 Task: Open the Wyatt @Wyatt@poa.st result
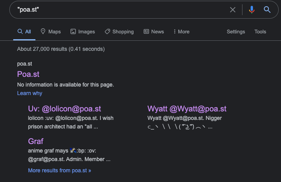tap(187, 109)
